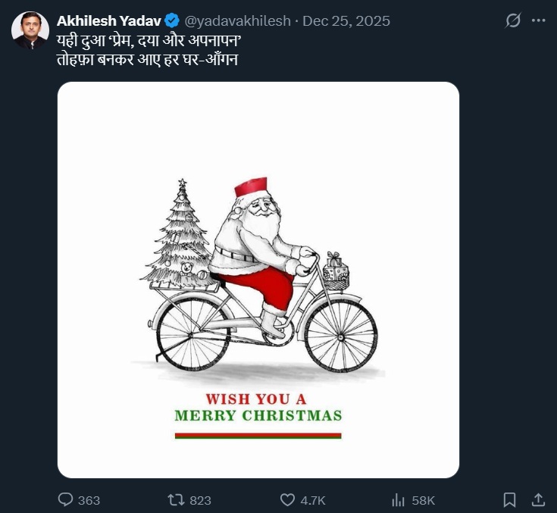Click the red WISH YOU A text

(x=256, y=398)
